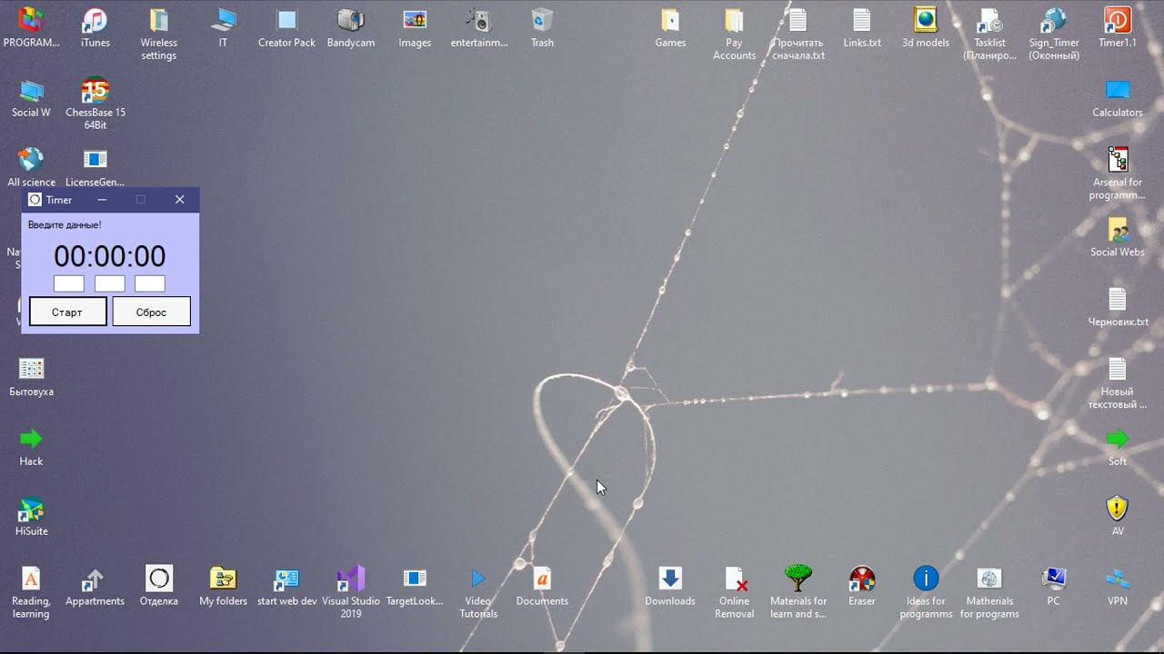
Task: Minimize the Timer window
Action: (102, 200)
